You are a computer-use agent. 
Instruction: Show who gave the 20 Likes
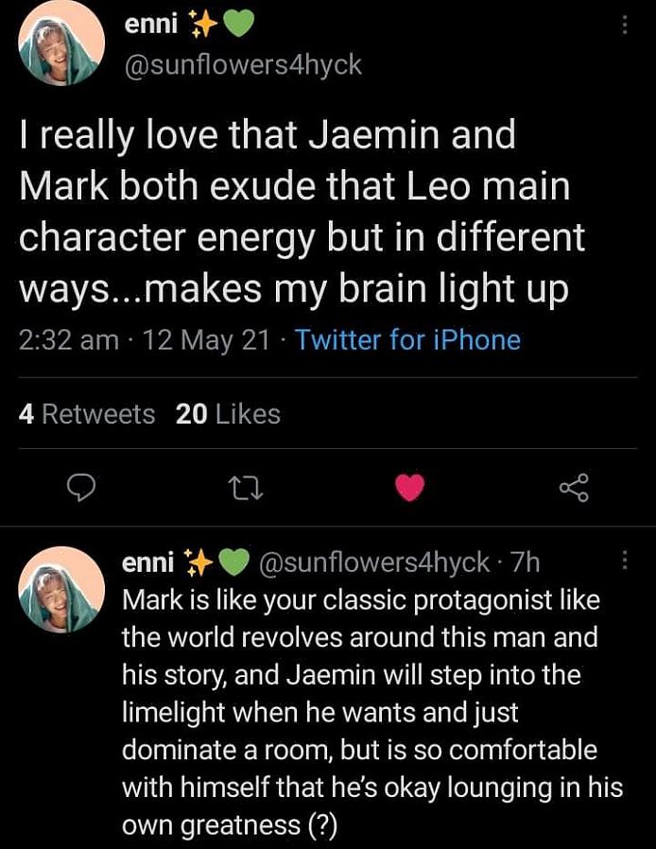coord(228,414)
